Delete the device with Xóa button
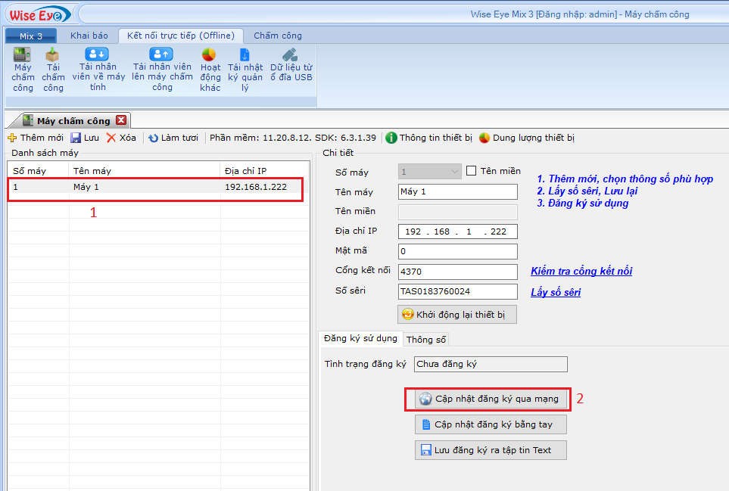Image resolution: width=729 pixels, height=491 pixels. (x=121, y=138)
